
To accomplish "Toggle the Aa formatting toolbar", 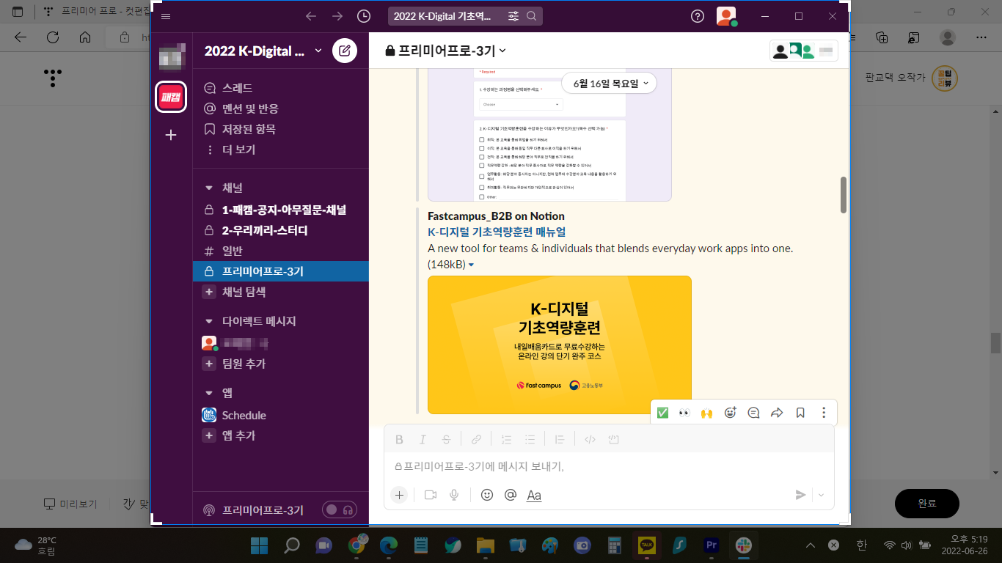I will [534, 496].
